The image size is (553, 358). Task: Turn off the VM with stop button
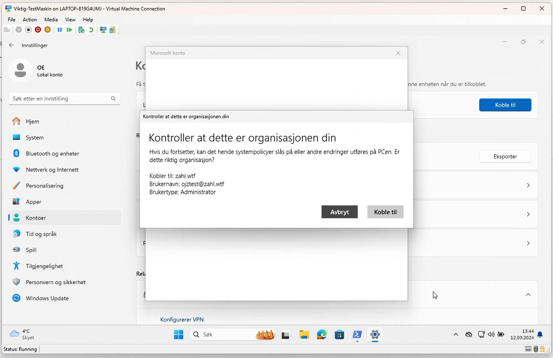click(x=28, y=30)
